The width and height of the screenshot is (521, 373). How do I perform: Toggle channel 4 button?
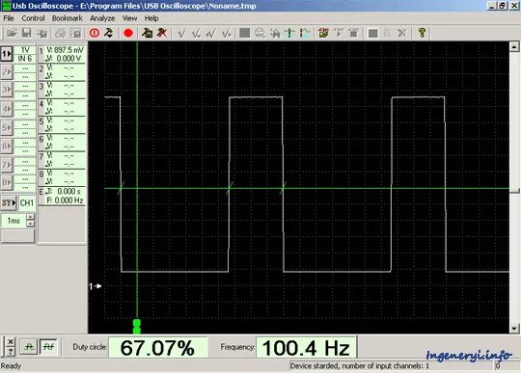[x=7, y=109]
